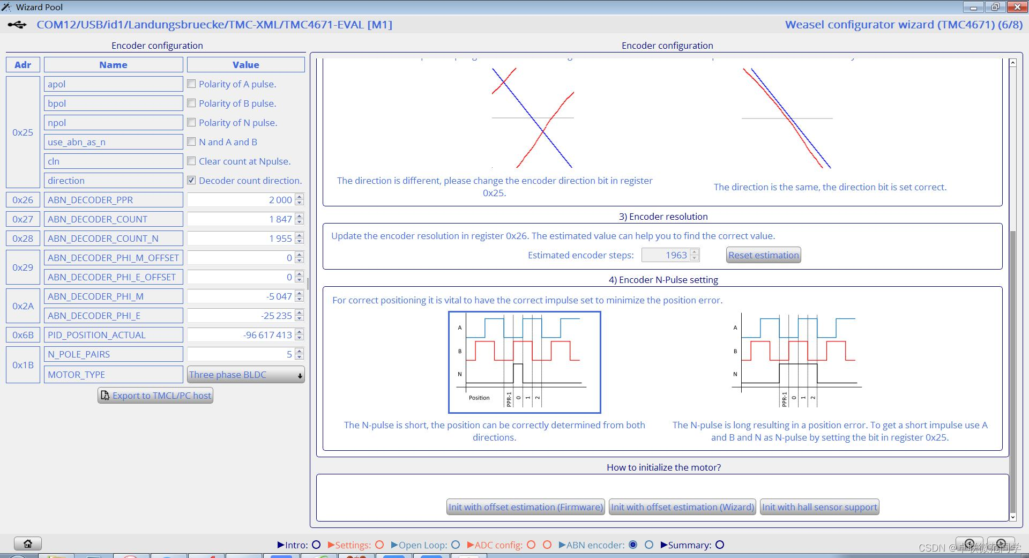Image resolution: width=1029 pixels, height=558 pixels.
Task: Go to previous wizard page arrow button
Action: (970, 543)
